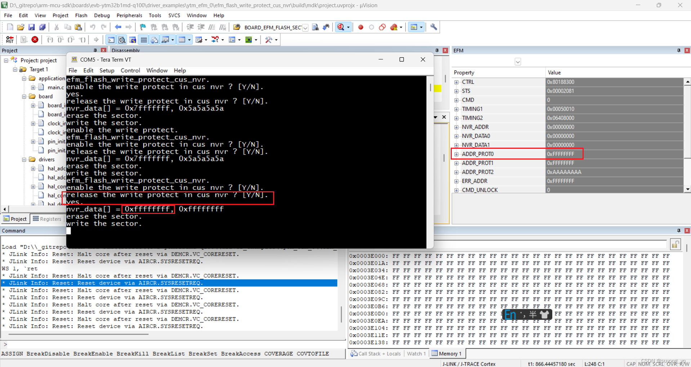
Task: Open the dropdown at the top of the EFM panel
Action: (x=518, y=62)
